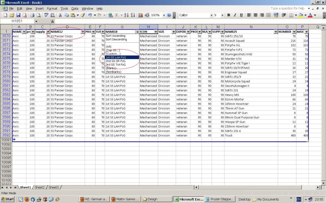The width and height of the screenshot is (326, 203).
Task: Run the spelling check icon
Action: pyautogui.click(x=46, y=15)
